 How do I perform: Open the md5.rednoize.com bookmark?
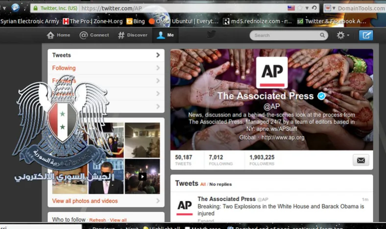[257, 22]
